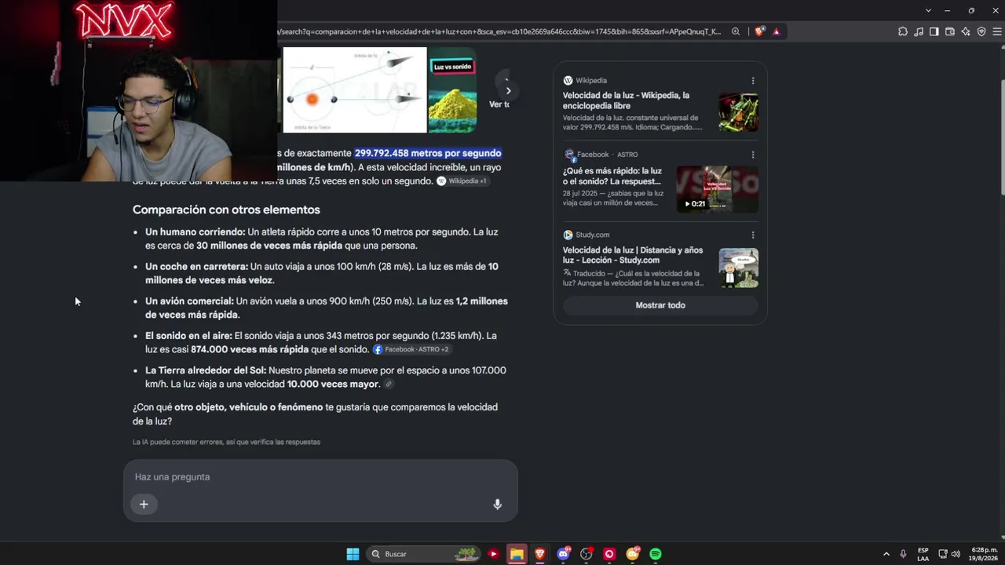Screen dimensions: 1005x565
Task: Open the browser hamburger main menu
Action: (x=997, y=31)
